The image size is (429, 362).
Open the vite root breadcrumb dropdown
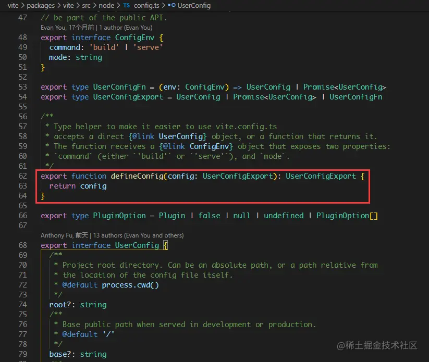(x=14, y=6)
